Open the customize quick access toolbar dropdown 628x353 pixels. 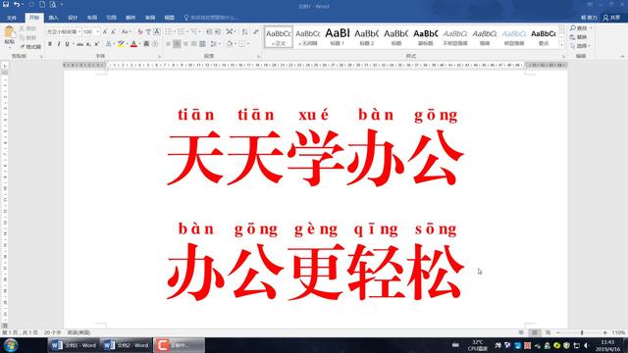click(62, 4)
